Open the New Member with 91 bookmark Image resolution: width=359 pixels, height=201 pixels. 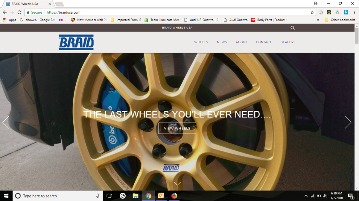89,20
